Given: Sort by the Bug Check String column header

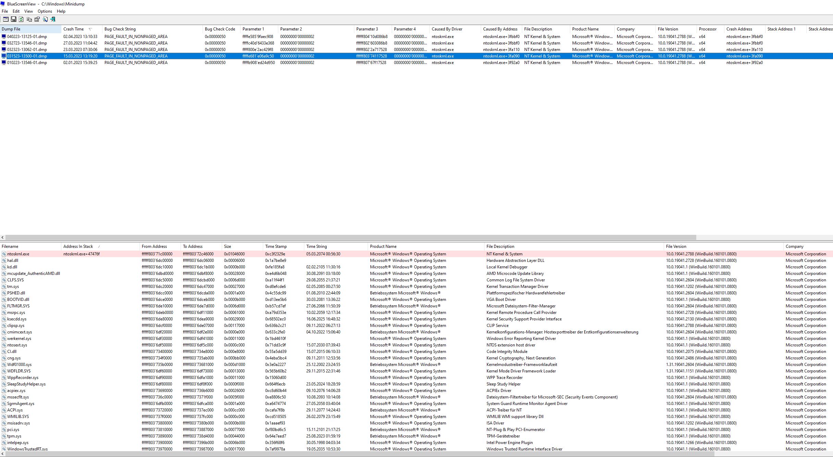Looking at the screenshot, I should 120,29.
